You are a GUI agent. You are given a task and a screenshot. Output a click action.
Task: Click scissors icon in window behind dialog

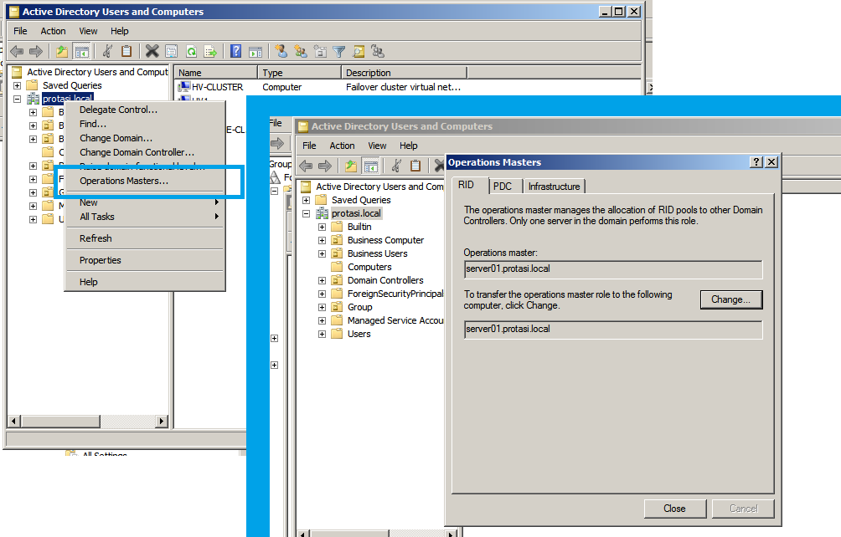point(396,166)
